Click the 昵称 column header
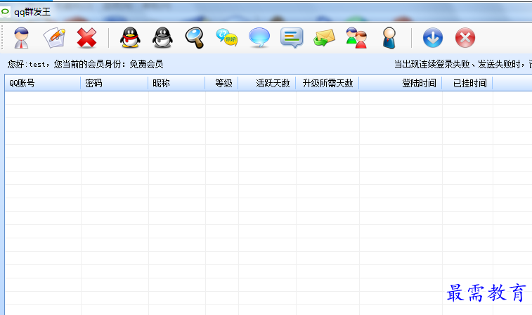Screen dimensions: 532x315 coord(176,83)
